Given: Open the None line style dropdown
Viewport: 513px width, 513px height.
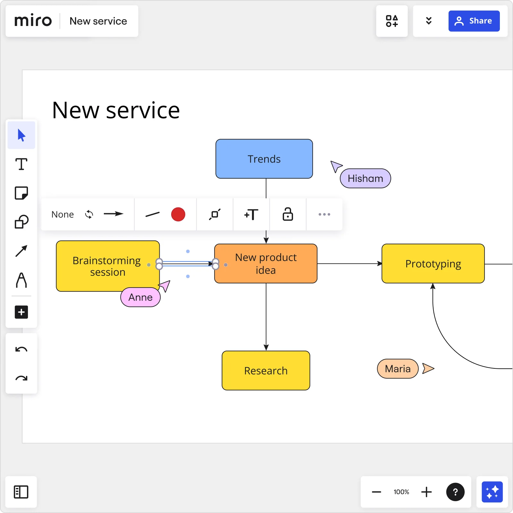Looking at the screenshot, I should (x=63, y=214).
